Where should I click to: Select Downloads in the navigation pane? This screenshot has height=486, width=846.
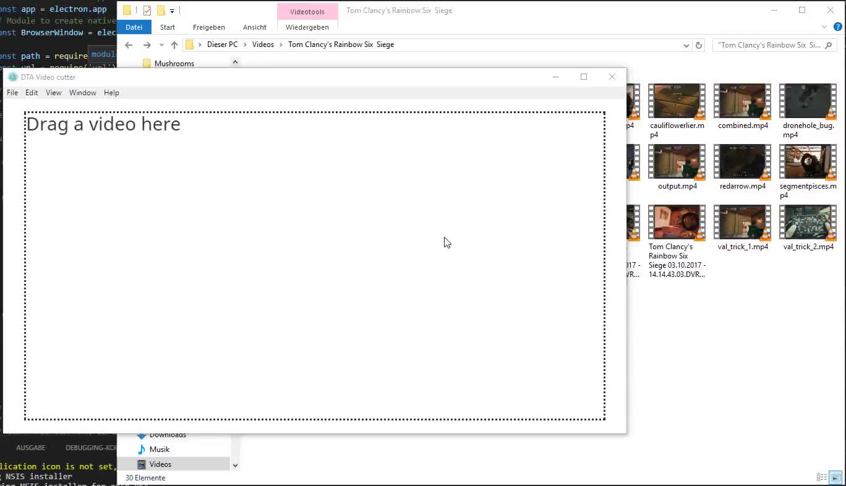(167, 435)
